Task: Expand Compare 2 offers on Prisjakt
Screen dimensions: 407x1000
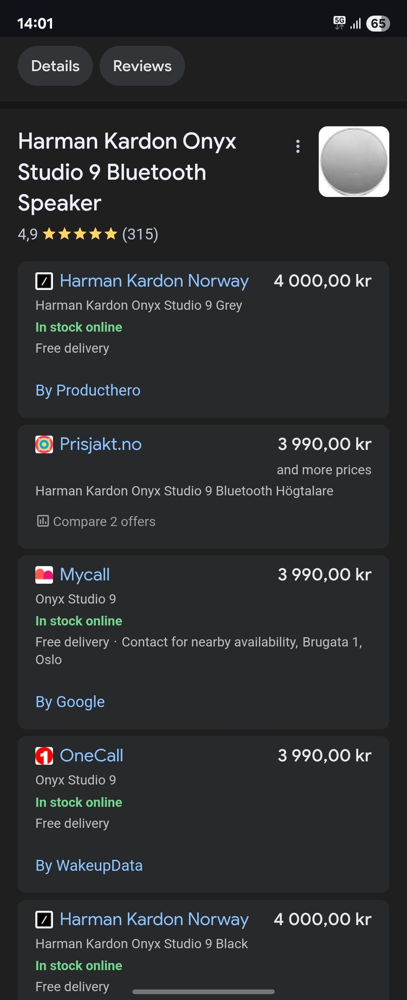Action: pos(96,521)
